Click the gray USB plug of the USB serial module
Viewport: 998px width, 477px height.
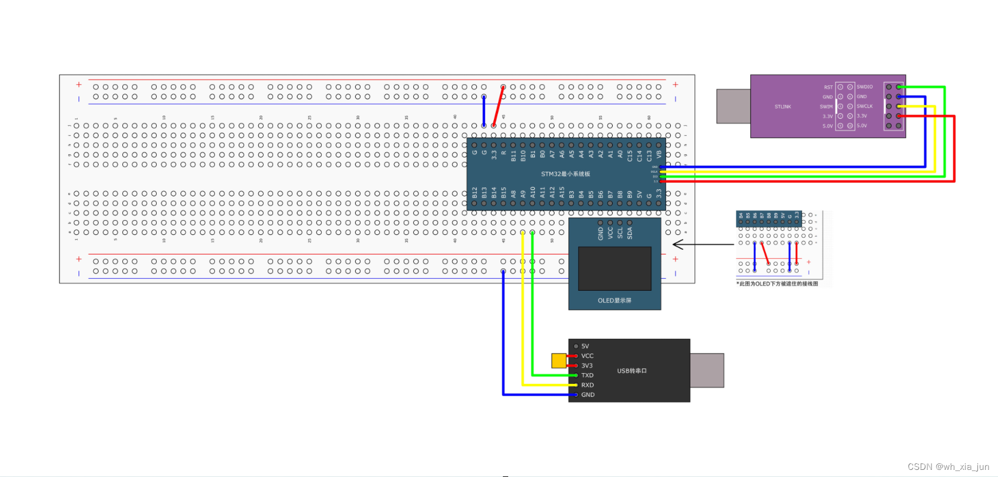coord(707,370)
